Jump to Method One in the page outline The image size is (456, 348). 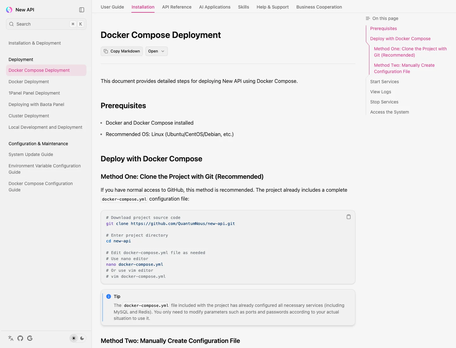pyautogui.click(x=410, y=52)
